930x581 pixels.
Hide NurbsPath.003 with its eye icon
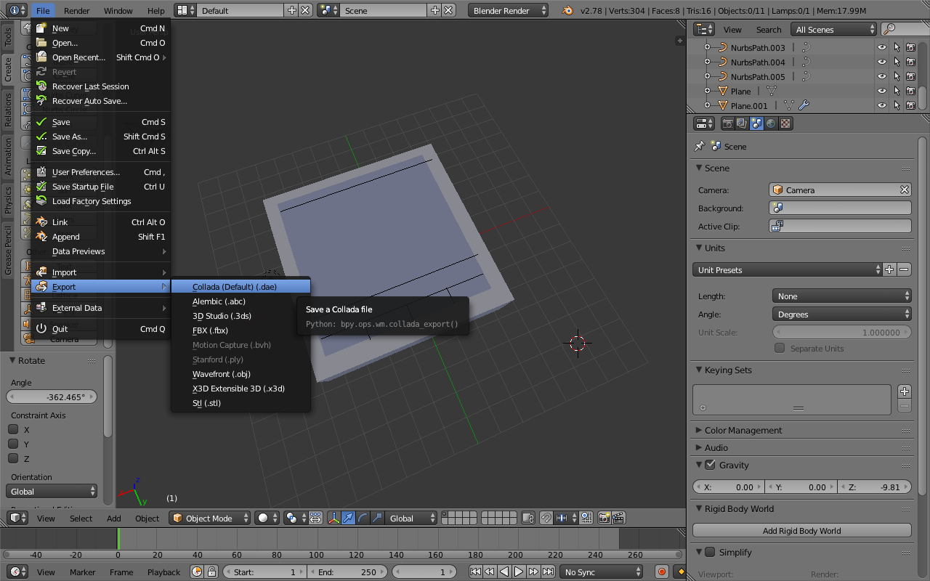(881, 47)
